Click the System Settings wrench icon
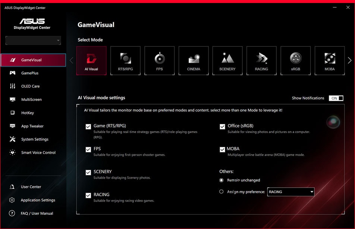Image resolution: width=355 pixels, height=229 pixels. (x=13, y=139)
